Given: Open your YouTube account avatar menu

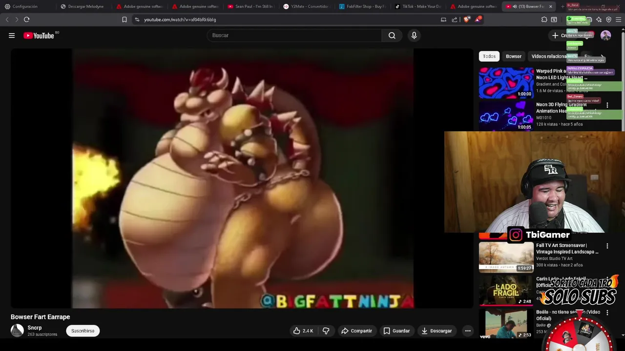Looking at the screenshot, I should pyautogui.click(x=605, y=35).
